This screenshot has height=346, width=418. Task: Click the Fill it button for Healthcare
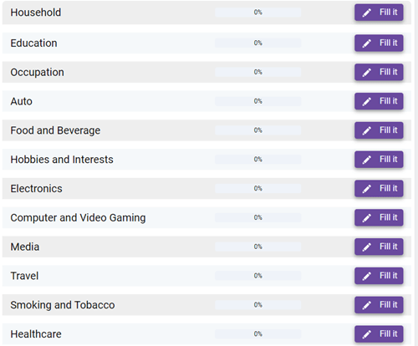(379, 334)
